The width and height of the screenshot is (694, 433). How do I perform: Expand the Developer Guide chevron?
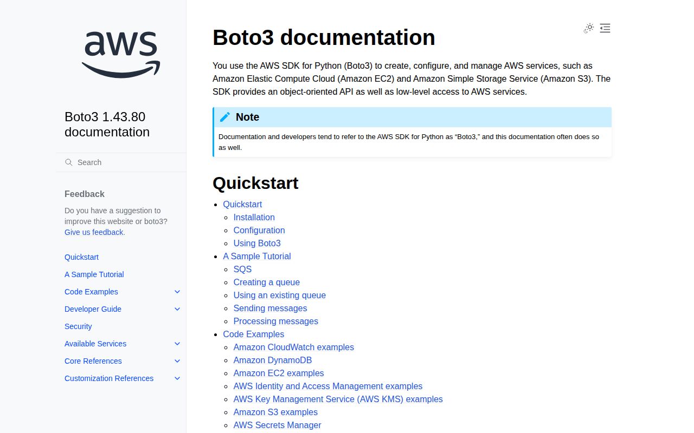click(177, 309)
